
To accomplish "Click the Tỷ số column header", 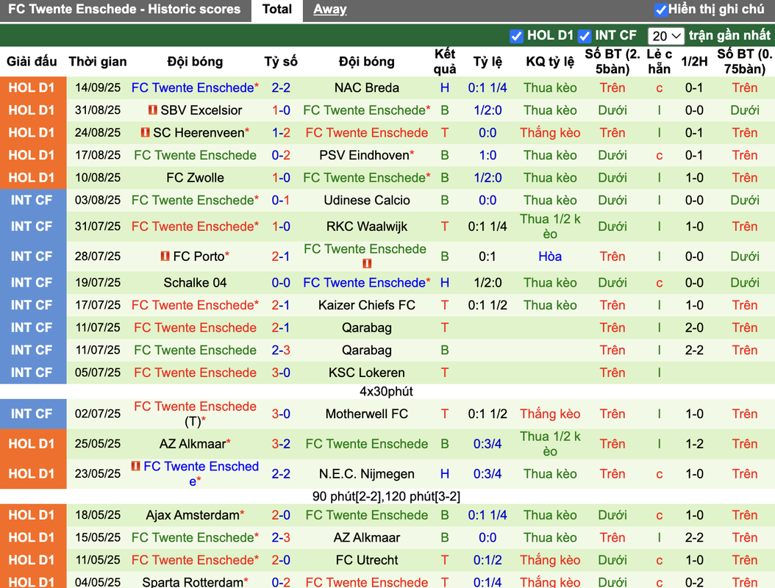I will (281, 62).
